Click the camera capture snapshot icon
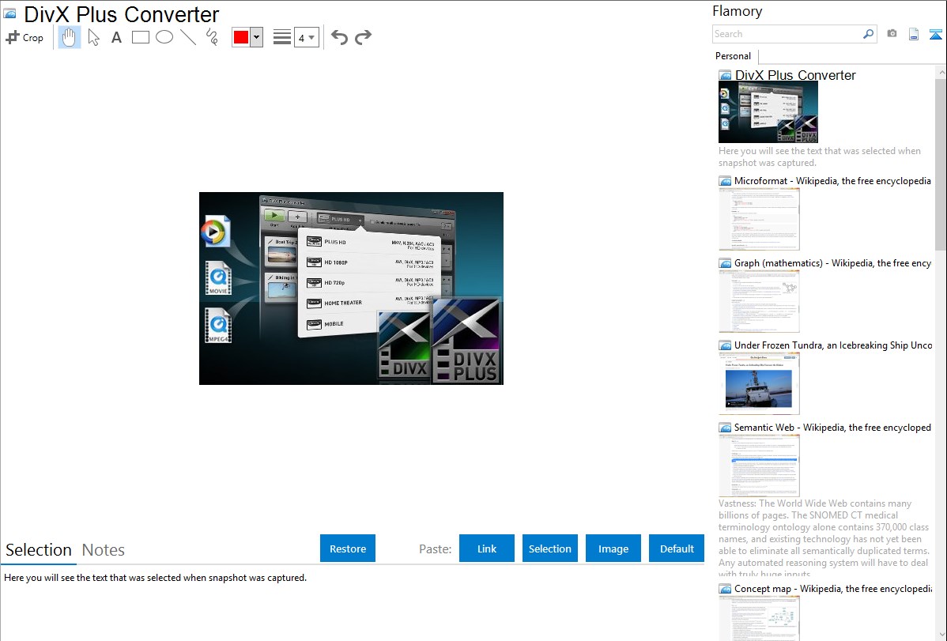 click(x=892, y=34)
